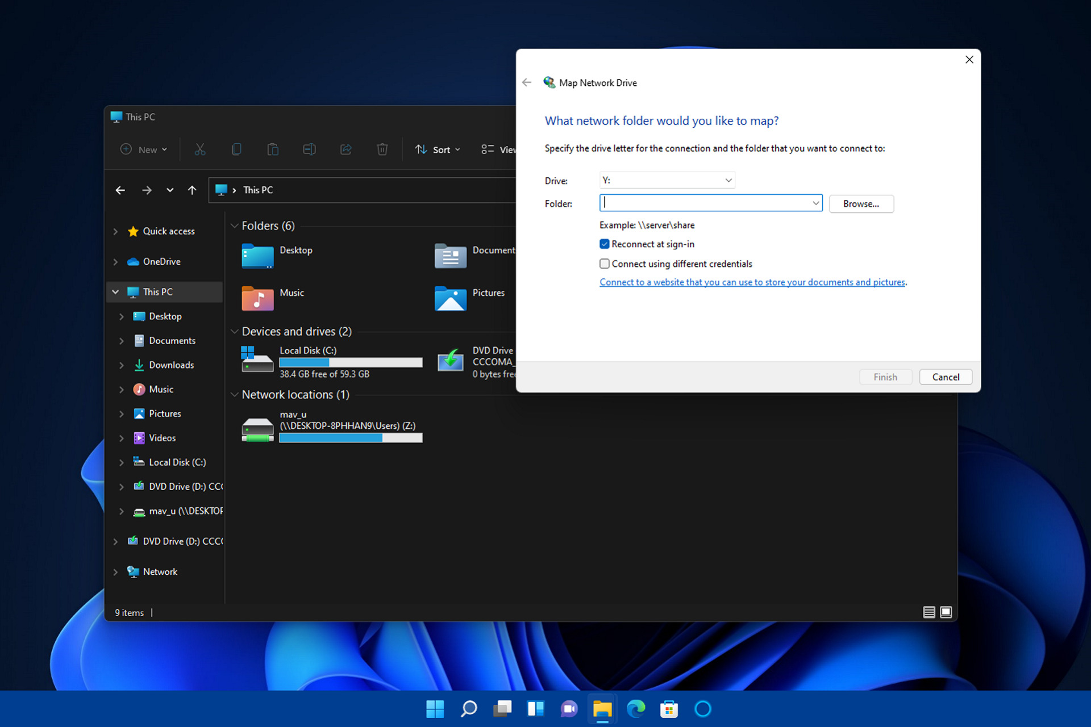The height and width of the screenshot is (727, 1091).
Task: Go up one folder with the Up arrow
Action: [x=192, y=190]
